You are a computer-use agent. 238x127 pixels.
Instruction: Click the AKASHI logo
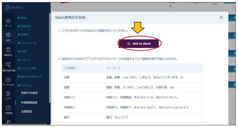[x=14, y=7]
